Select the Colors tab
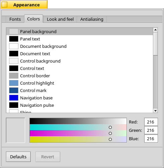Screen dimensions: 164x168 (33, 19)
